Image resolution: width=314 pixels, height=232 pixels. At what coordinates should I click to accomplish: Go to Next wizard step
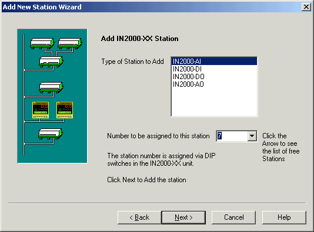(x=183, y=217)
